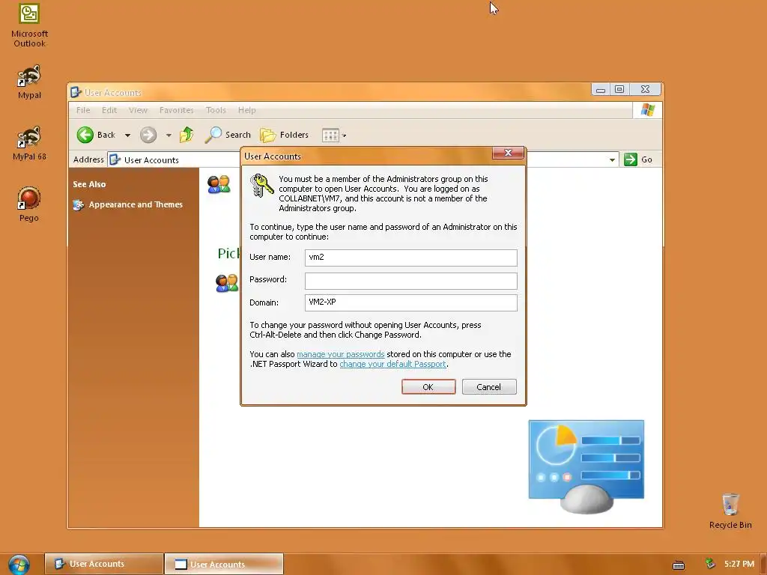Click the Windows flag logo in the menu bar
Viewport: 767px width, 575px height.
(x=648, y=110)
